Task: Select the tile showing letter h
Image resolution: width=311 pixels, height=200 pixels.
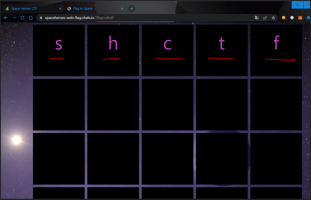Action: point(113,50)
